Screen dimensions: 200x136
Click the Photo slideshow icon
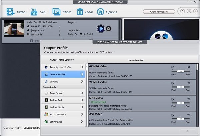57,12
